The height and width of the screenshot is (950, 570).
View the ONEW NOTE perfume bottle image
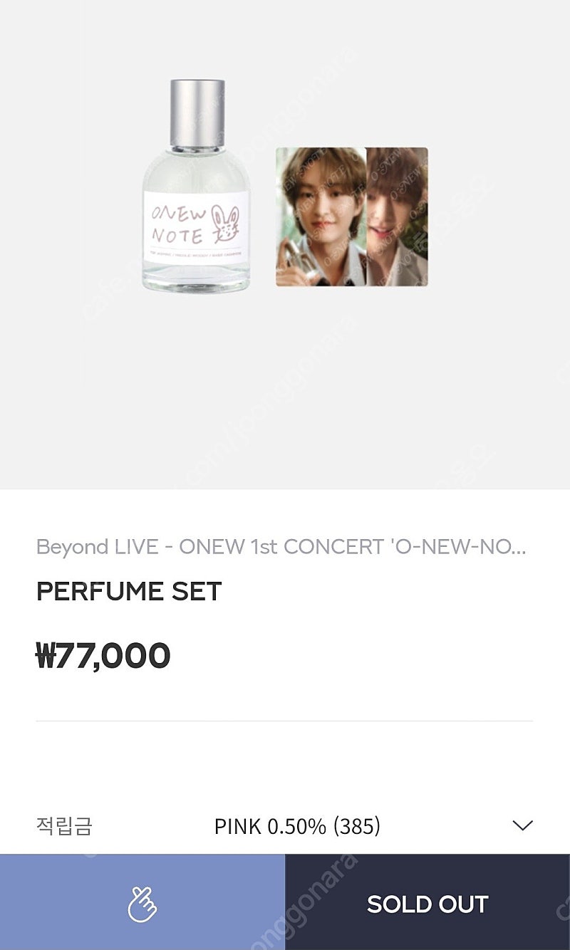click(x=197, y=185)
